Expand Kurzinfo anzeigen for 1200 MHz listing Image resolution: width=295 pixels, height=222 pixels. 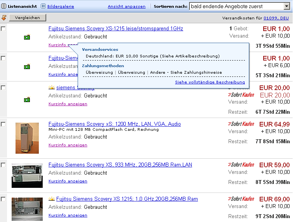68,145
